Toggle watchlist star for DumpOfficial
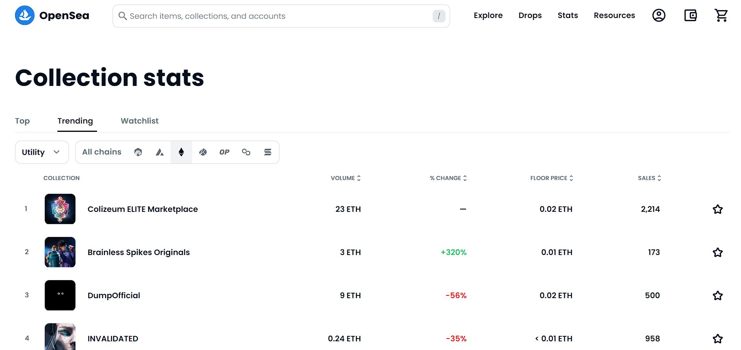The width and height of the screenshot is (741, 350). [x=717, y=295]
